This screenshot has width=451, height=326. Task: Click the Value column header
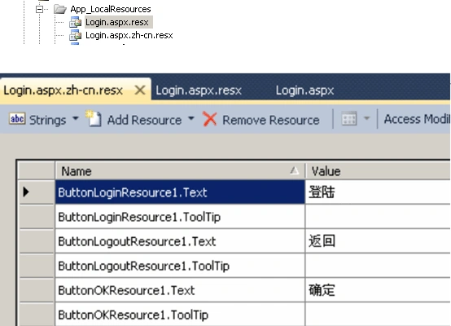pyautogui.click(x=378, y=171)
